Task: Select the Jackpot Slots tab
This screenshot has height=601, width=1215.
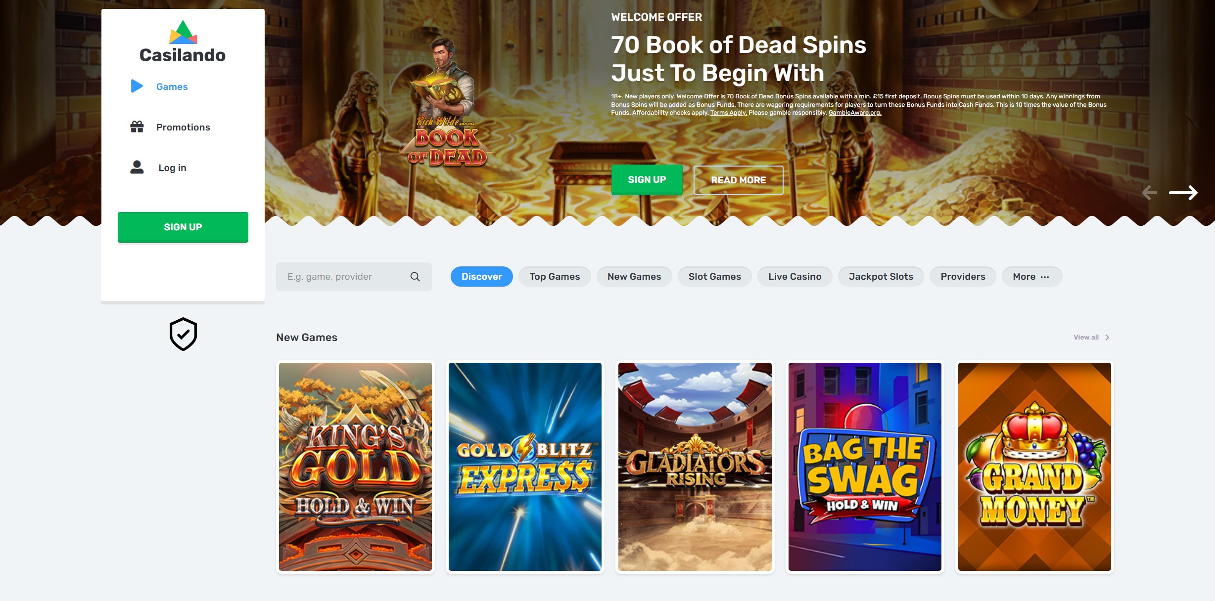Action: [x=881, y=277]
